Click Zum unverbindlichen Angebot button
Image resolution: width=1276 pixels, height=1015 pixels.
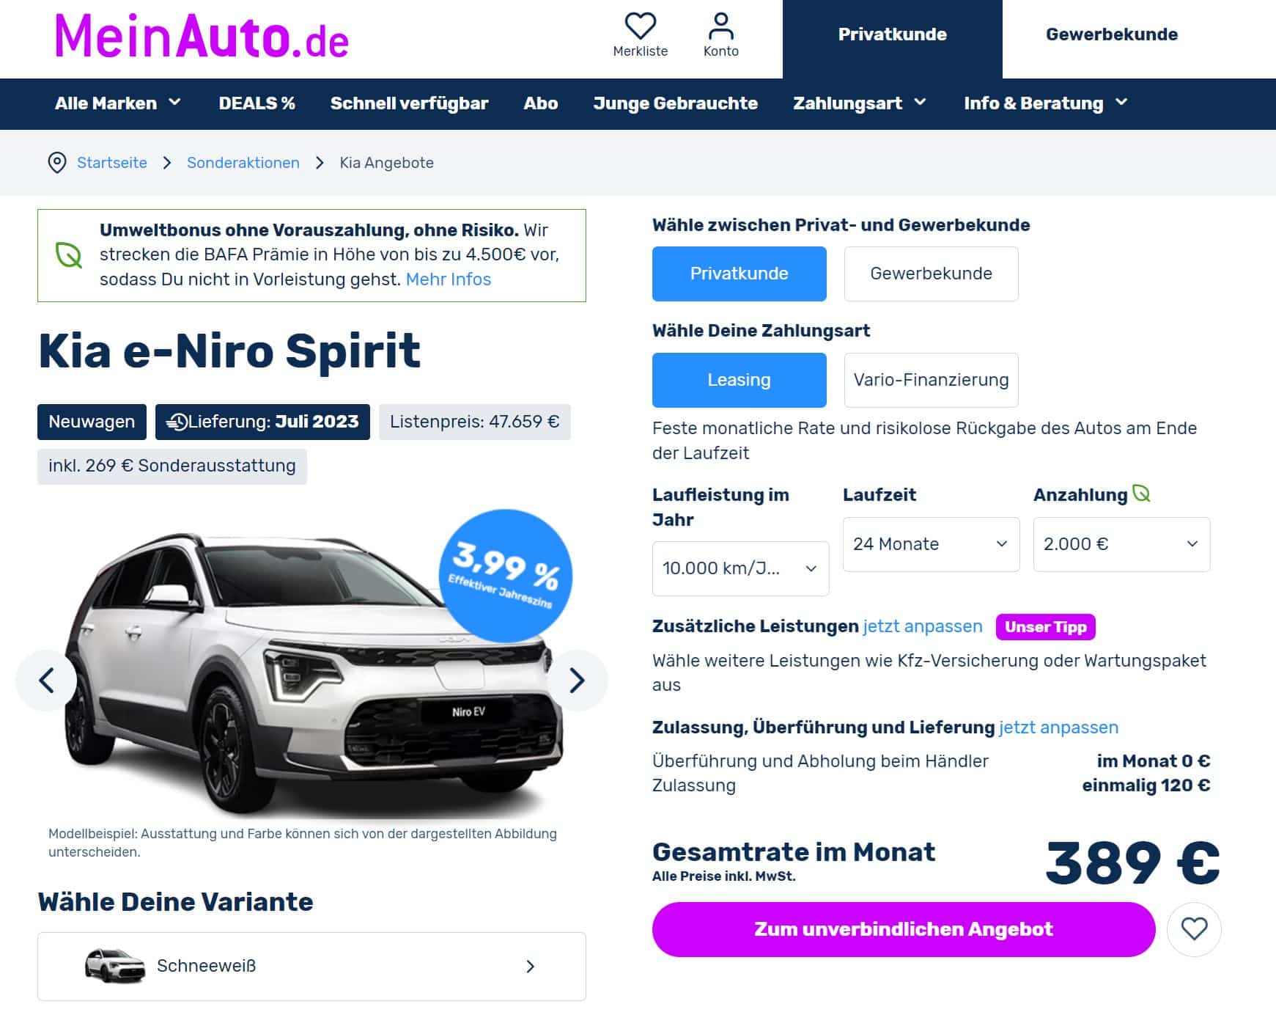[x=904, y=929]
